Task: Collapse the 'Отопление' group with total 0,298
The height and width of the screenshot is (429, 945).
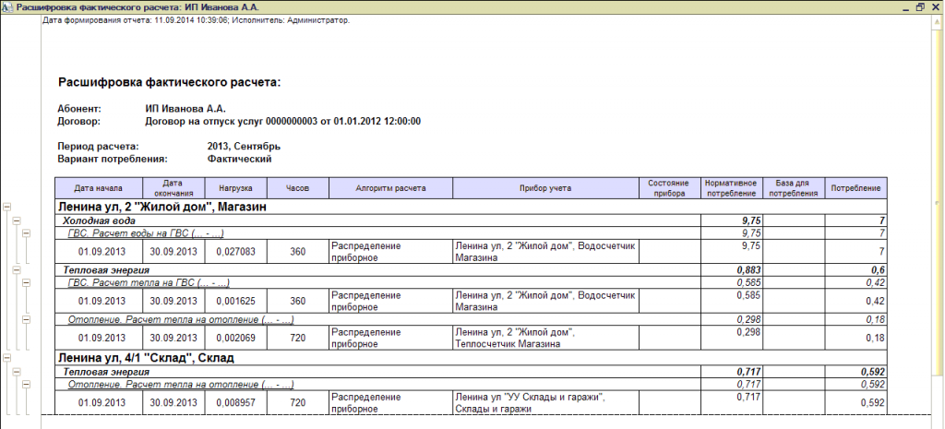Action: [x=26, y=319]
